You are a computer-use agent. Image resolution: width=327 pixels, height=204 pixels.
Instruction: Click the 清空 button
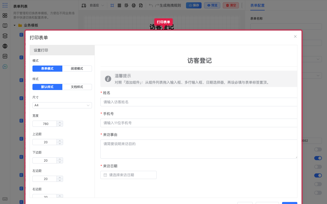pos(231,5)
